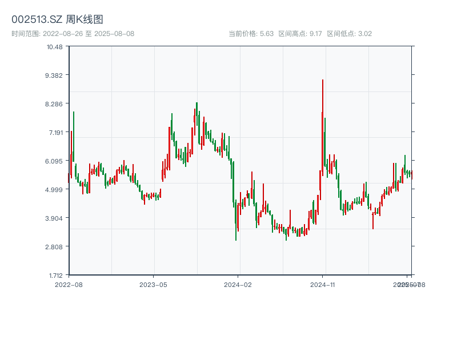Click the tallest red candle peaking near 9.17

point(323,127)
